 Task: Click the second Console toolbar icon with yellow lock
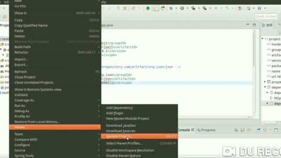242,130
